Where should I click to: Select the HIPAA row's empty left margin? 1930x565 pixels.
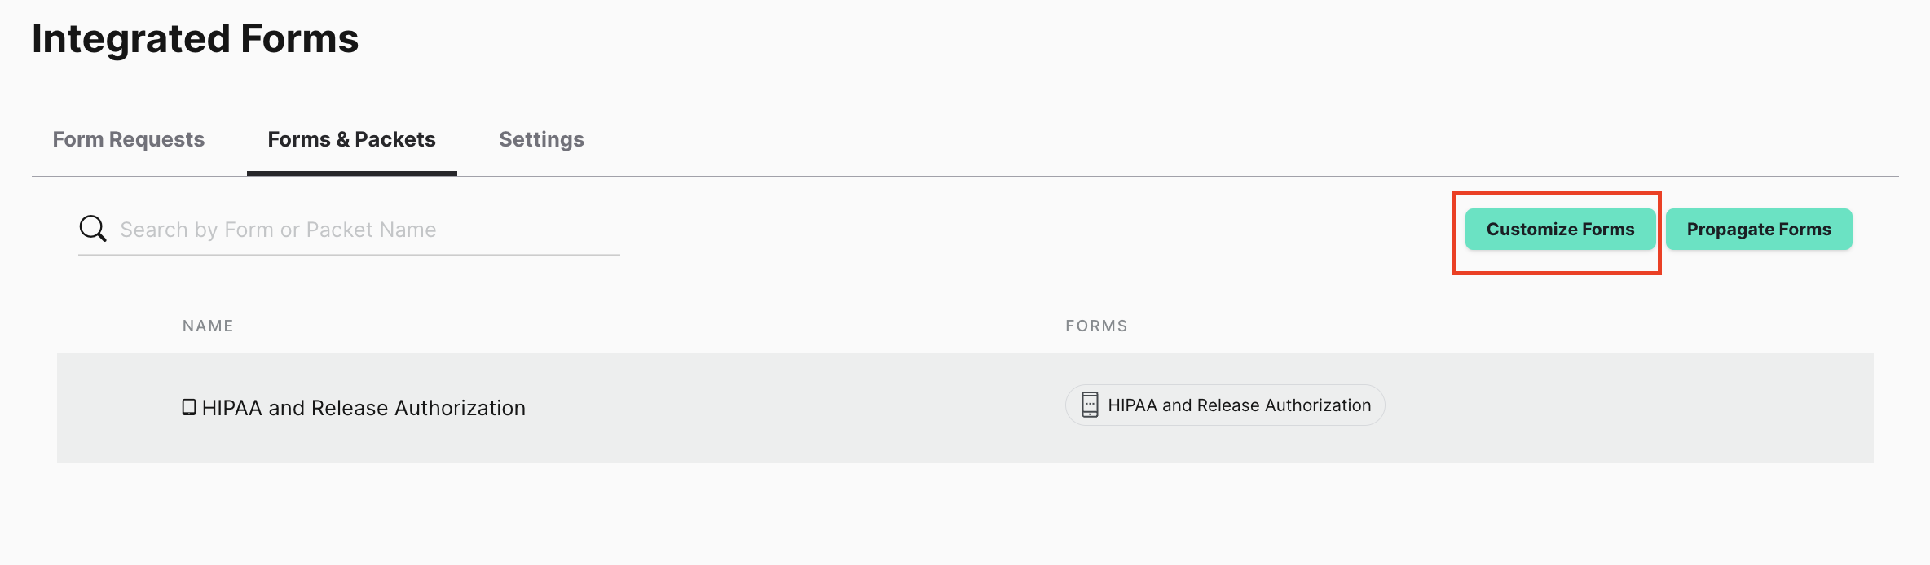pyautogui.click(x=114, y=408)
